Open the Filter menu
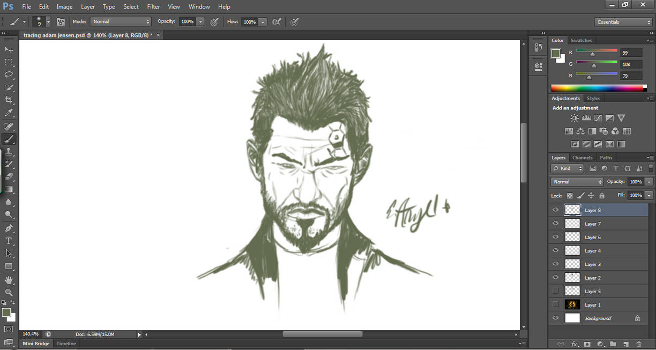 point(153,6)
